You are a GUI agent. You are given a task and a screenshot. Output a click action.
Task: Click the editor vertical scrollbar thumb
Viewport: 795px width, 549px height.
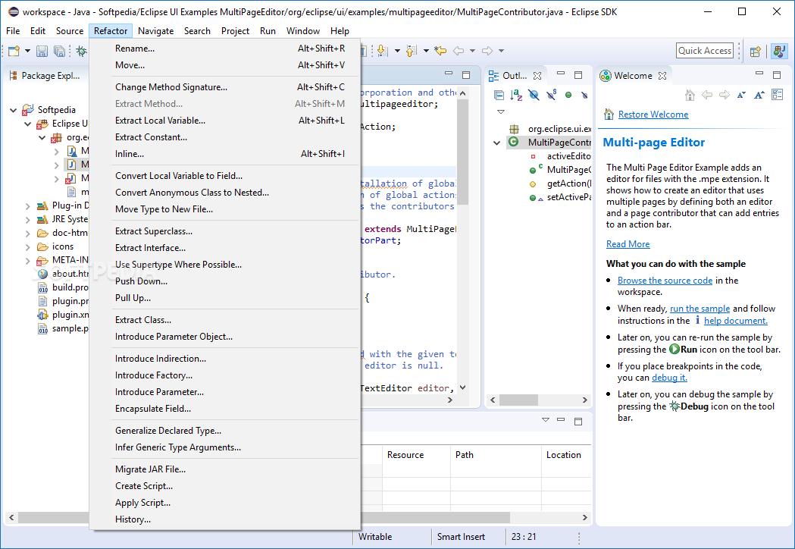click(x=462, y=152)
